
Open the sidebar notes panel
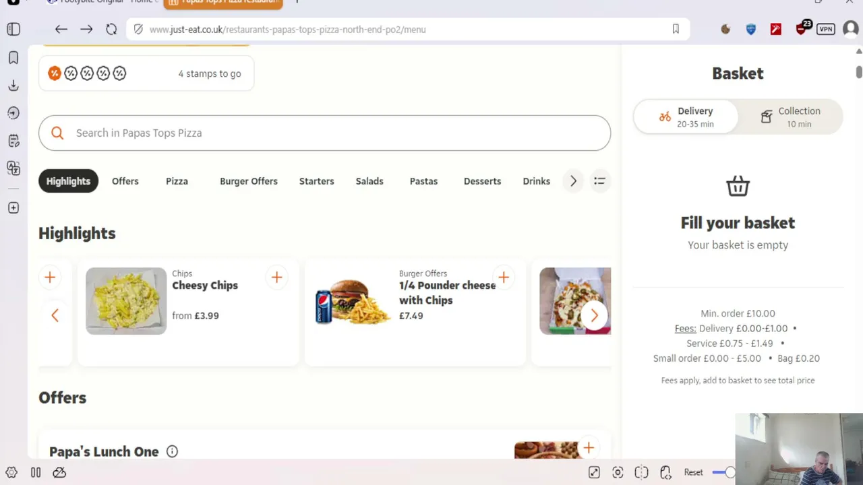point(13,141)
